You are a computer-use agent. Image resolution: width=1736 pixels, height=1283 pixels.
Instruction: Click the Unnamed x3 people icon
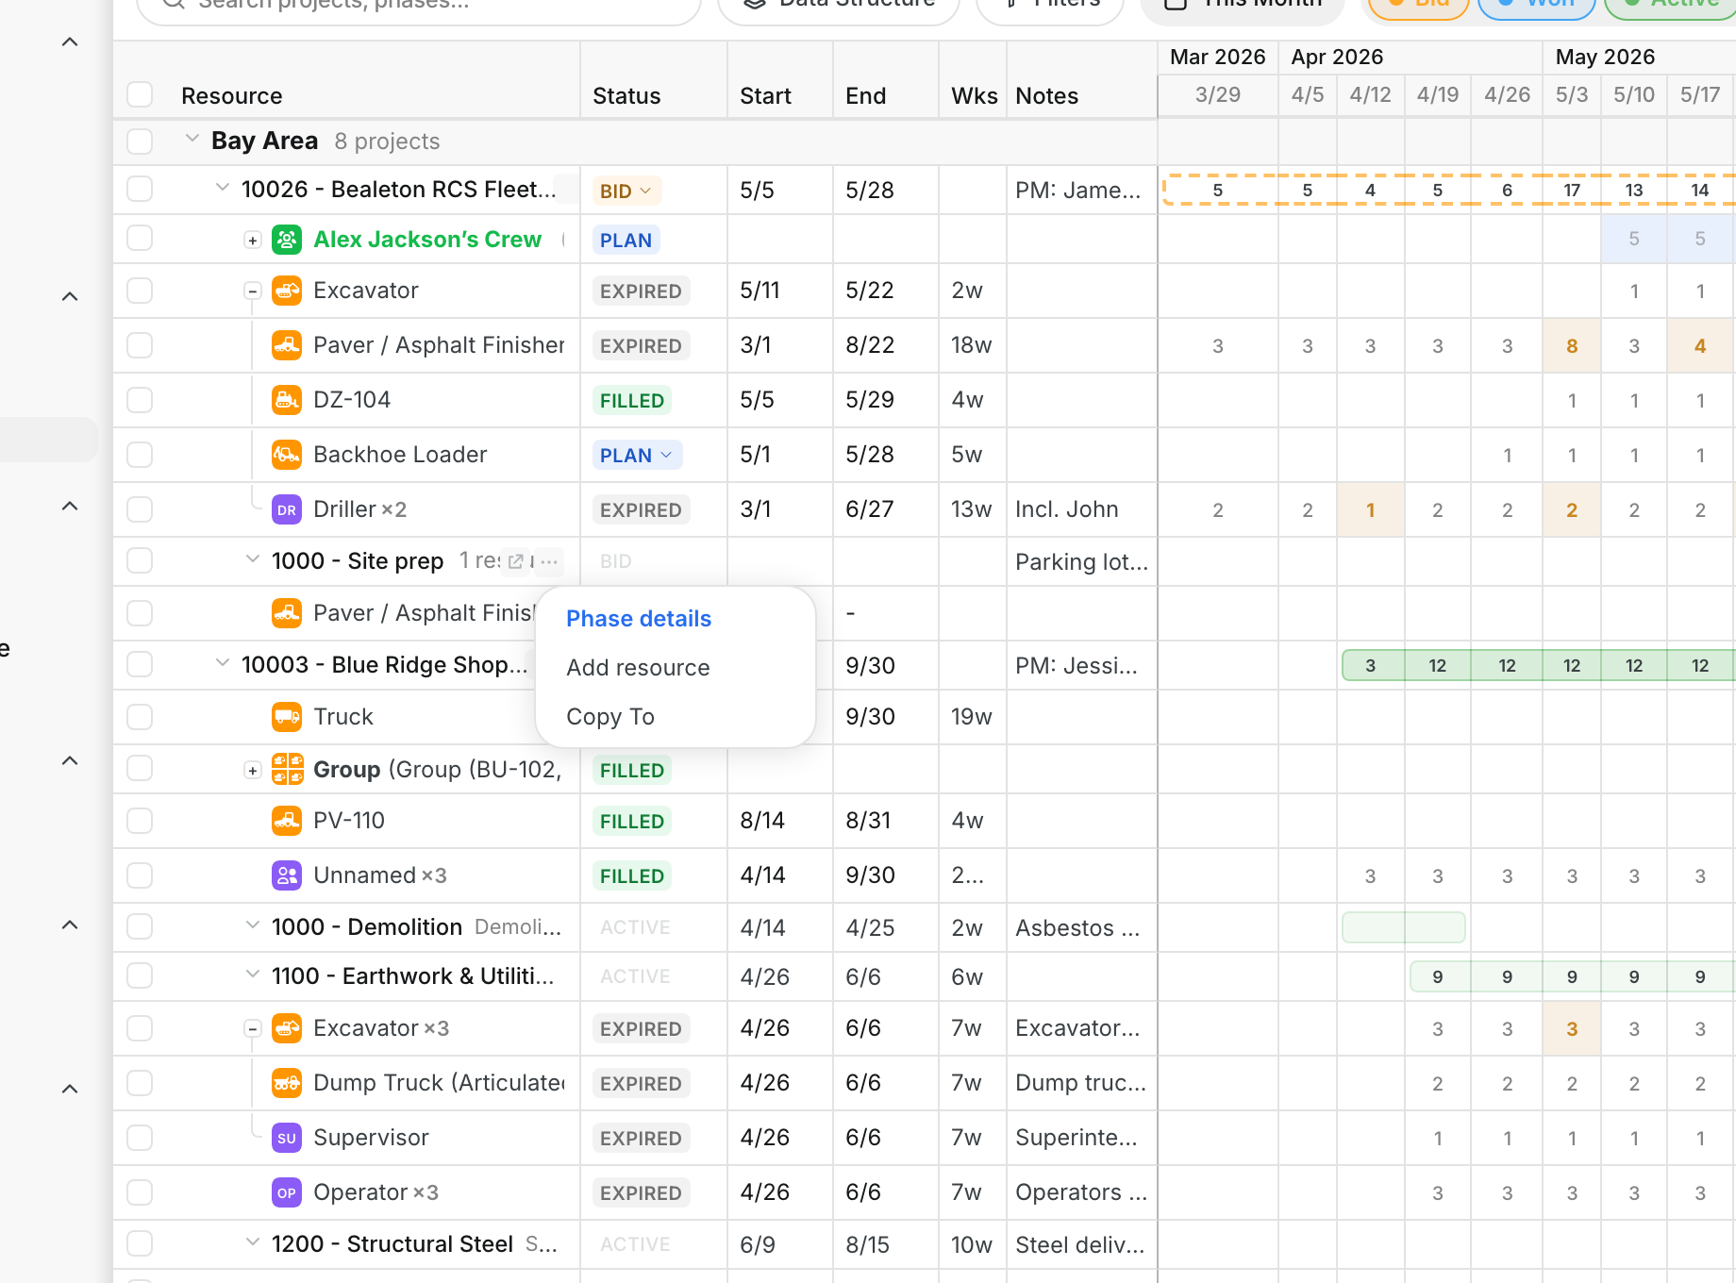(287, 875)
